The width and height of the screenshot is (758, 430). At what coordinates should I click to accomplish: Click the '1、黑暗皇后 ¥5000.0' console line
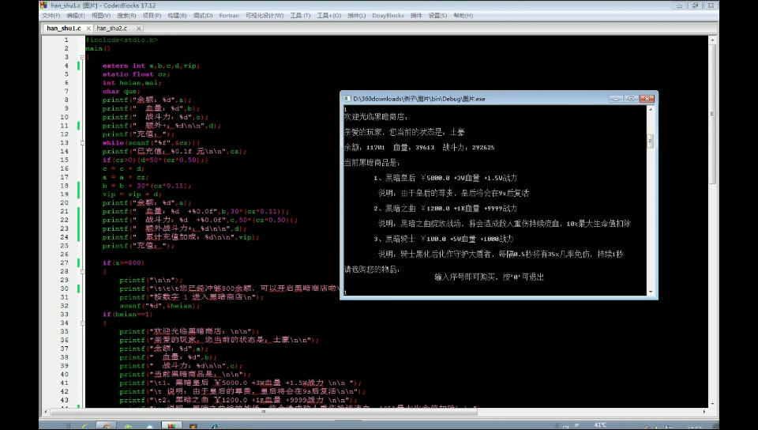(x=445, y=178)
